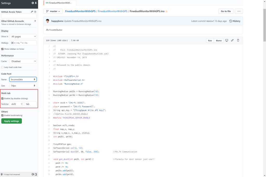Delete this file using the trash icon
The width and height of the screenshot is (266, 177).
(238, 40)
